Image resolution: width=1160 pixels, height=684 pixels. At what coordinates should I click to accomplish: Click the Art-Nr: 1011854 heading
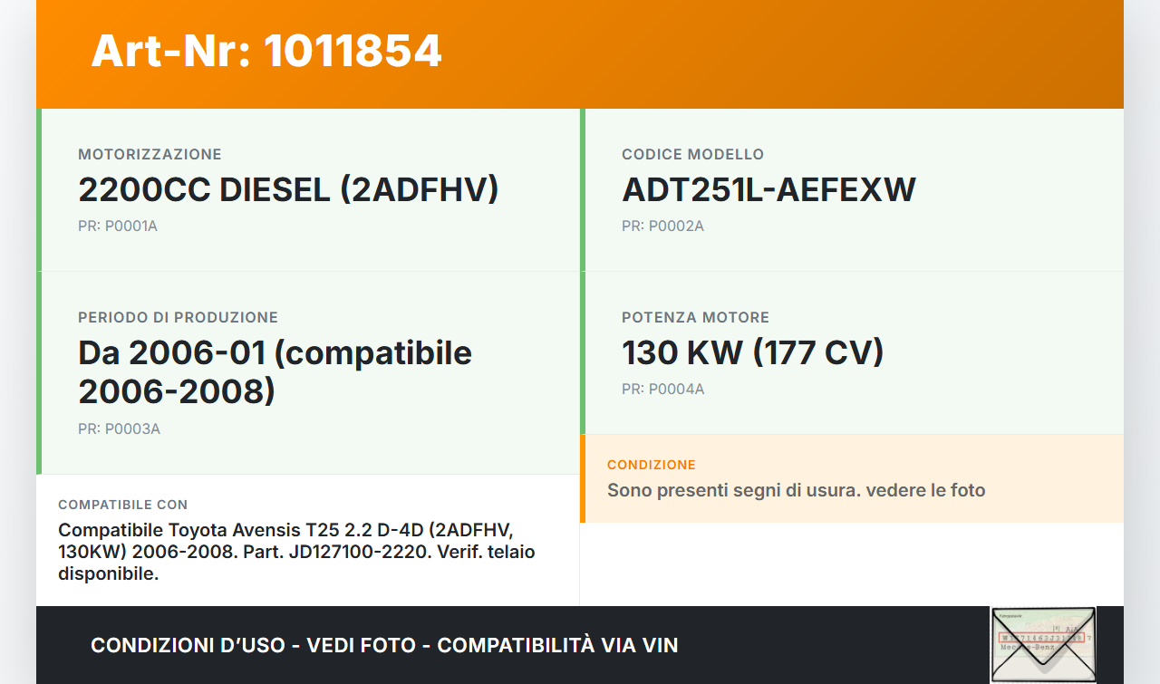pos(266,51)
